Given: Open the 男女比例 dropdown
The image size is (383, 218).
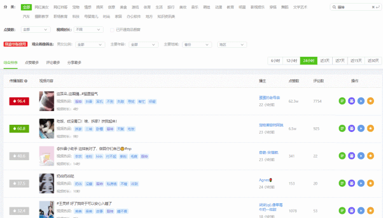Looking at the screenshot, I should (x=90, y=45).
